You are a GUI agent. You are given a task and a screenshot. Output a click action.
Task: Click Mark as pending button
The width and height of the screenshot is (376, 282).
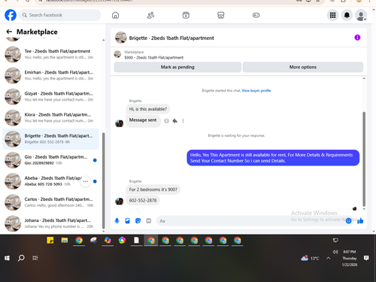[x=177, y=67]
